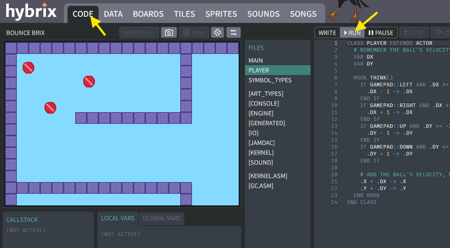Viewport: 450px width, 248px height.
Task: Click the swap arrows icon next to settings
Action: 234,32
